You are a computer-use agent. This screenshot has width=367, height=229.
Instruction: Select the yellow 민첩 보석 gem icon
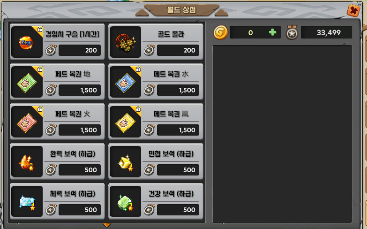click(126, 162)
